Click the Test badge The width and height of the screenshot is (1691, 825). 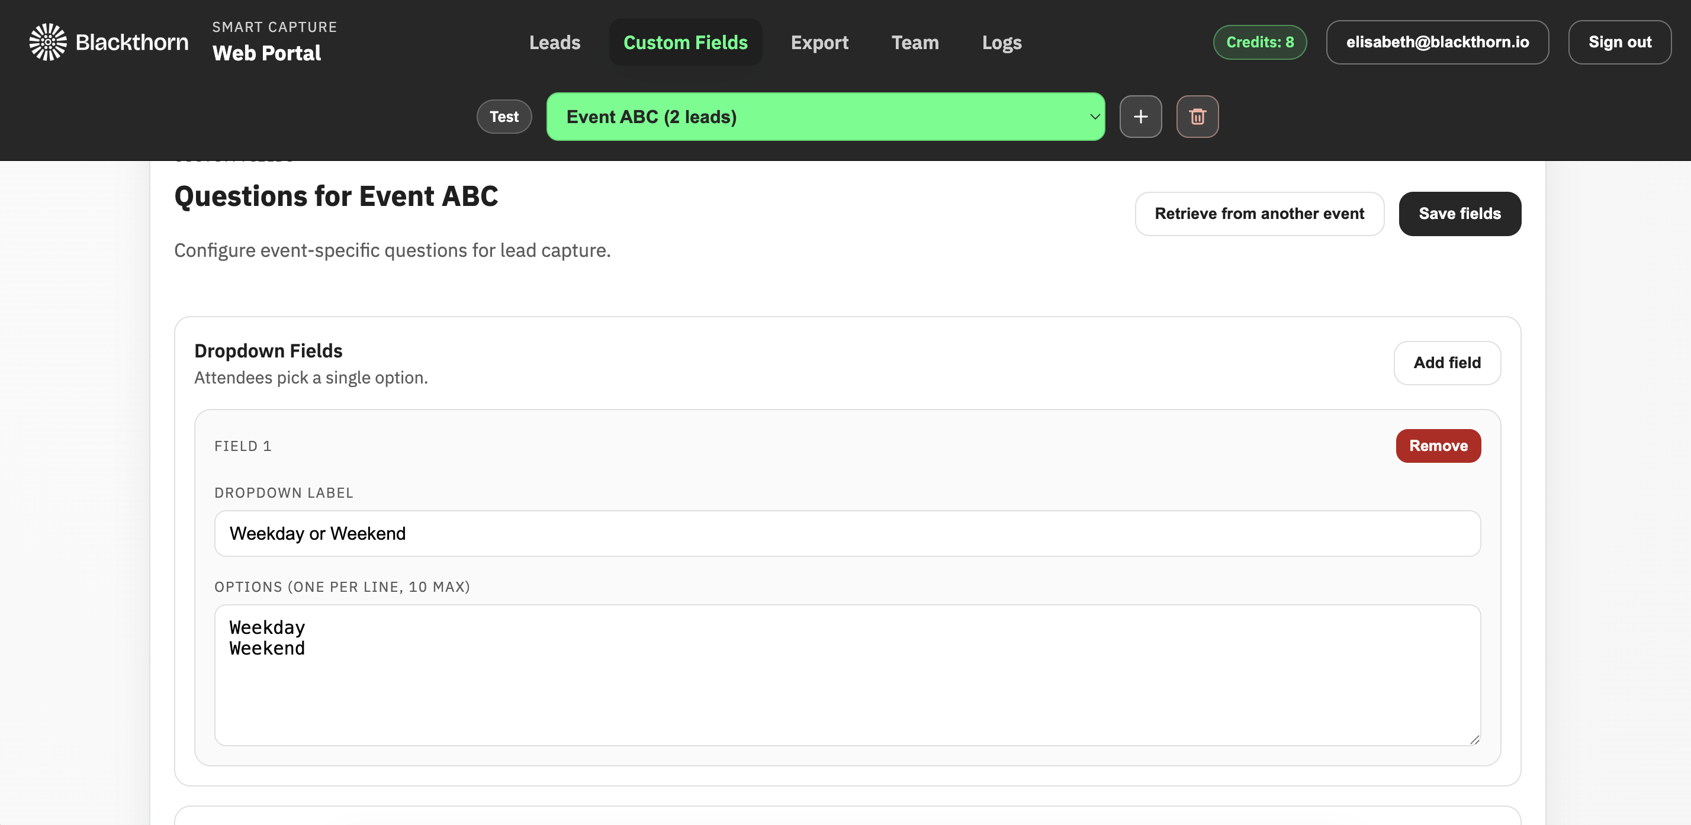pyautogui.click(x=503, y=116)
